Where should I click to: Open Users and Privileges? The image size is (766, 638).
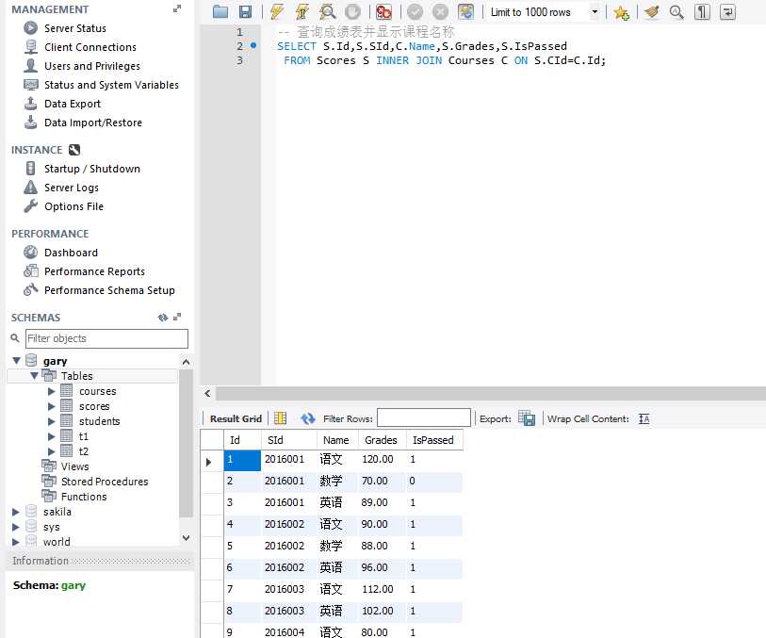click(92, 66)
